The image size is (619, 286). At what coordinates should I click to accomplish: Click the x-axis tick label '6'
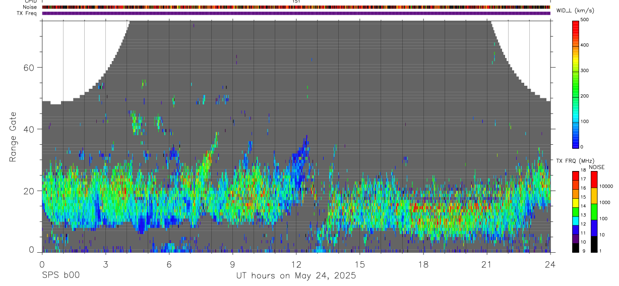click(x=169, y=264)
